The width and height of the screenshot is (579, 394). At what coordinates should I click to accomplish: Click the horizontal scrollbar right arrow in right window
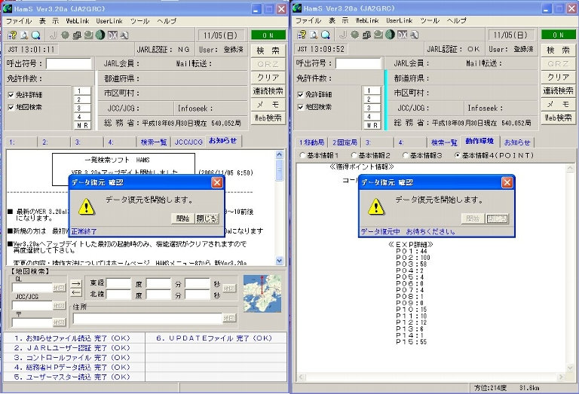point(561,377)
